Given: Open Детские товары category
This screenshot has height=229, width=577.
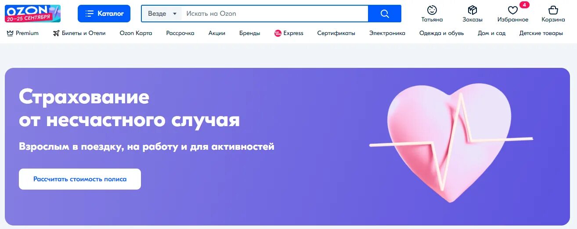Looking at the screenshot, I should click(x=541, y=33).
